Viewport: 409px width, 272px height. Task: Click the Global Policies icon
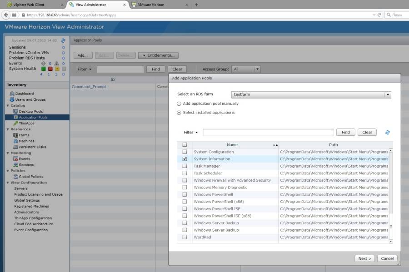[15, 176]
